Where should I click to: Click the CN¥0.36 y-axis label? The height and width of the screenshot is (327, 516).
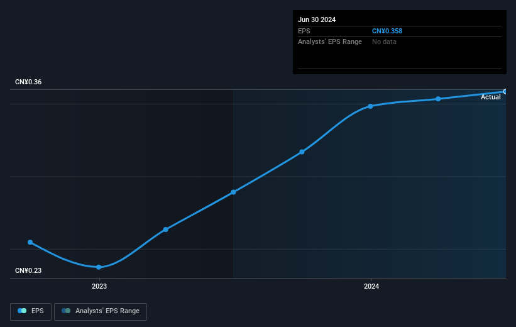click(x=28, y=82)
